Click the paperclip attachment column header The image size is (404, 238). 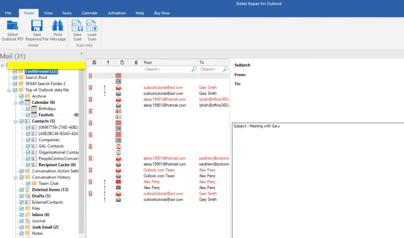[136, 62]
